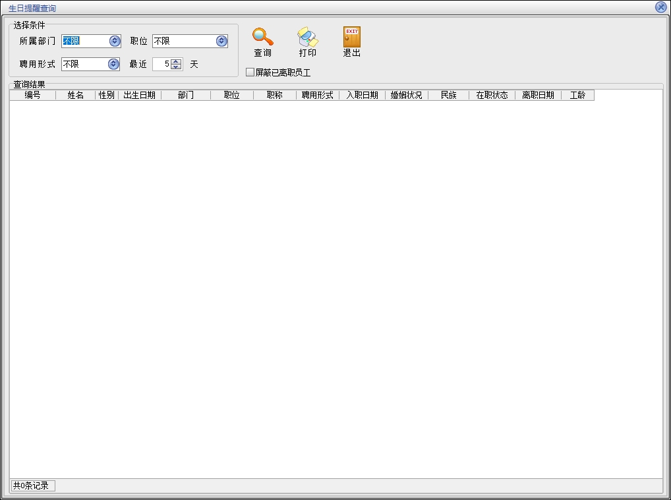Open the 所属部门 dropdown
The width and height of the screenshot is (671, 500).
(x=115, y=41)
